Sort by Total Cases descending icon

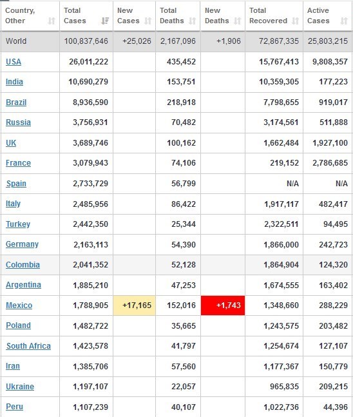tap(105, 21)
